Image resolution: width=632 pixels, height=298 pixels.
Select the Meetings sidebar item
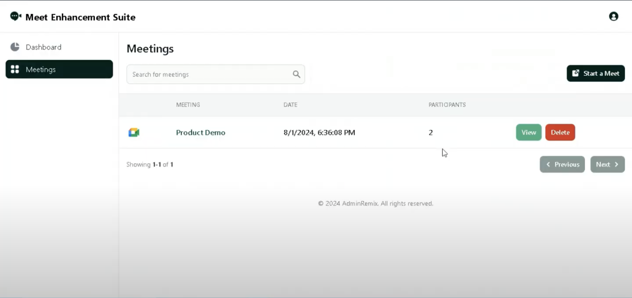point(59,69)
